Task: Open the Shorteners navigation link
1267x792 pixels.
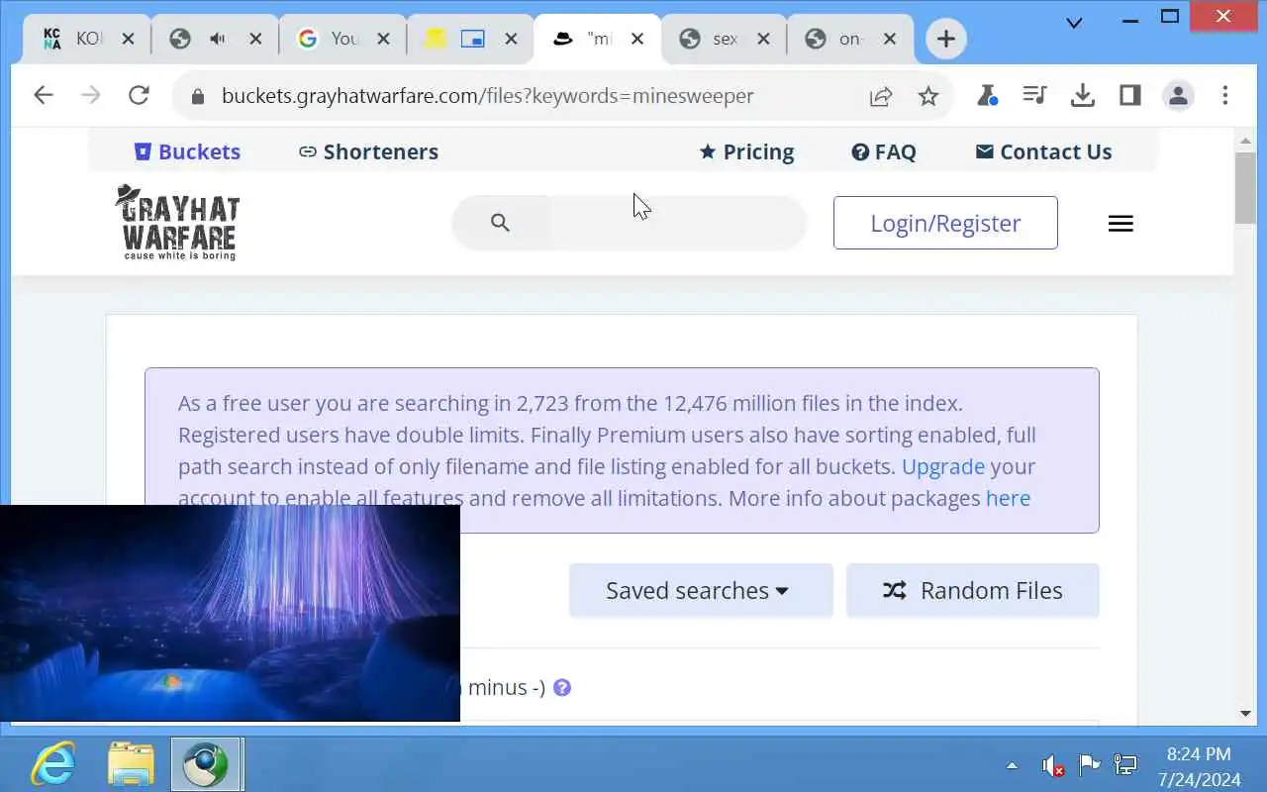Action: click(x=368, y=151)
